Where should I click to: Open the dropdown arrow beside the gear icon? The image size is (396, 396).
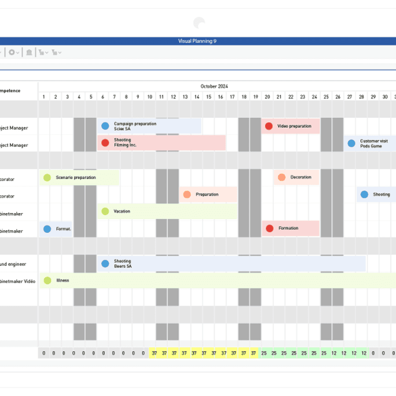point(18,53)
